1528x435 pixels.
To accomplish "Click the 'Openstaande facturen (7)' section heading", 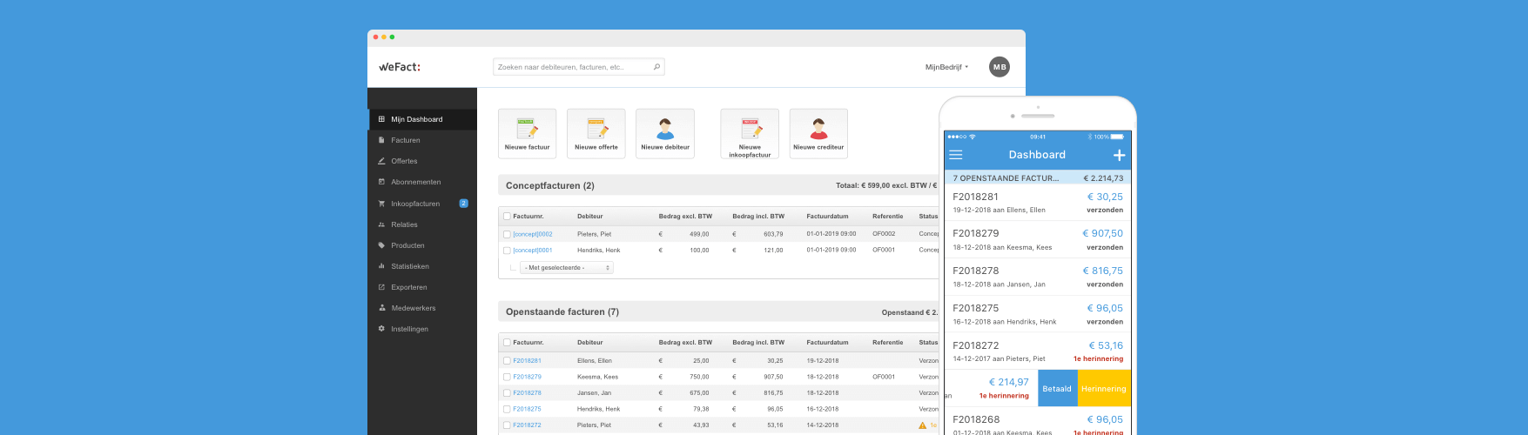I will tap(562, 311).
